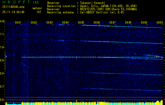Click the meteor count 107
This screenshot has height=105, width=165.
[x=39, y=12]
